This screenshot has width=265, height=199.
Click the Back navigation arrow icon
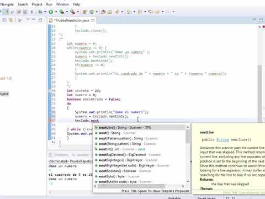[157, 12]
